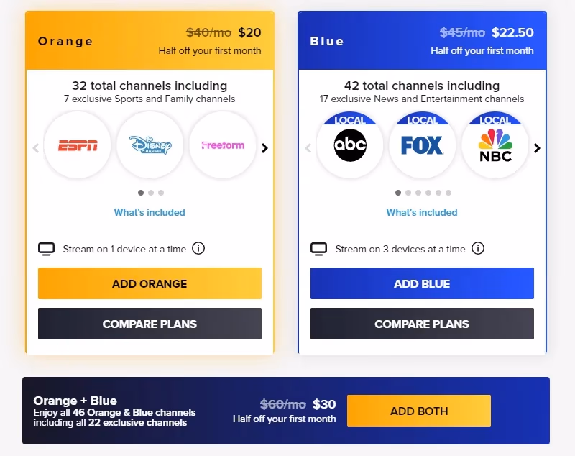Open the info tooltip next to Stream on 3 devices
575x456 pixels.
(478, 248)
